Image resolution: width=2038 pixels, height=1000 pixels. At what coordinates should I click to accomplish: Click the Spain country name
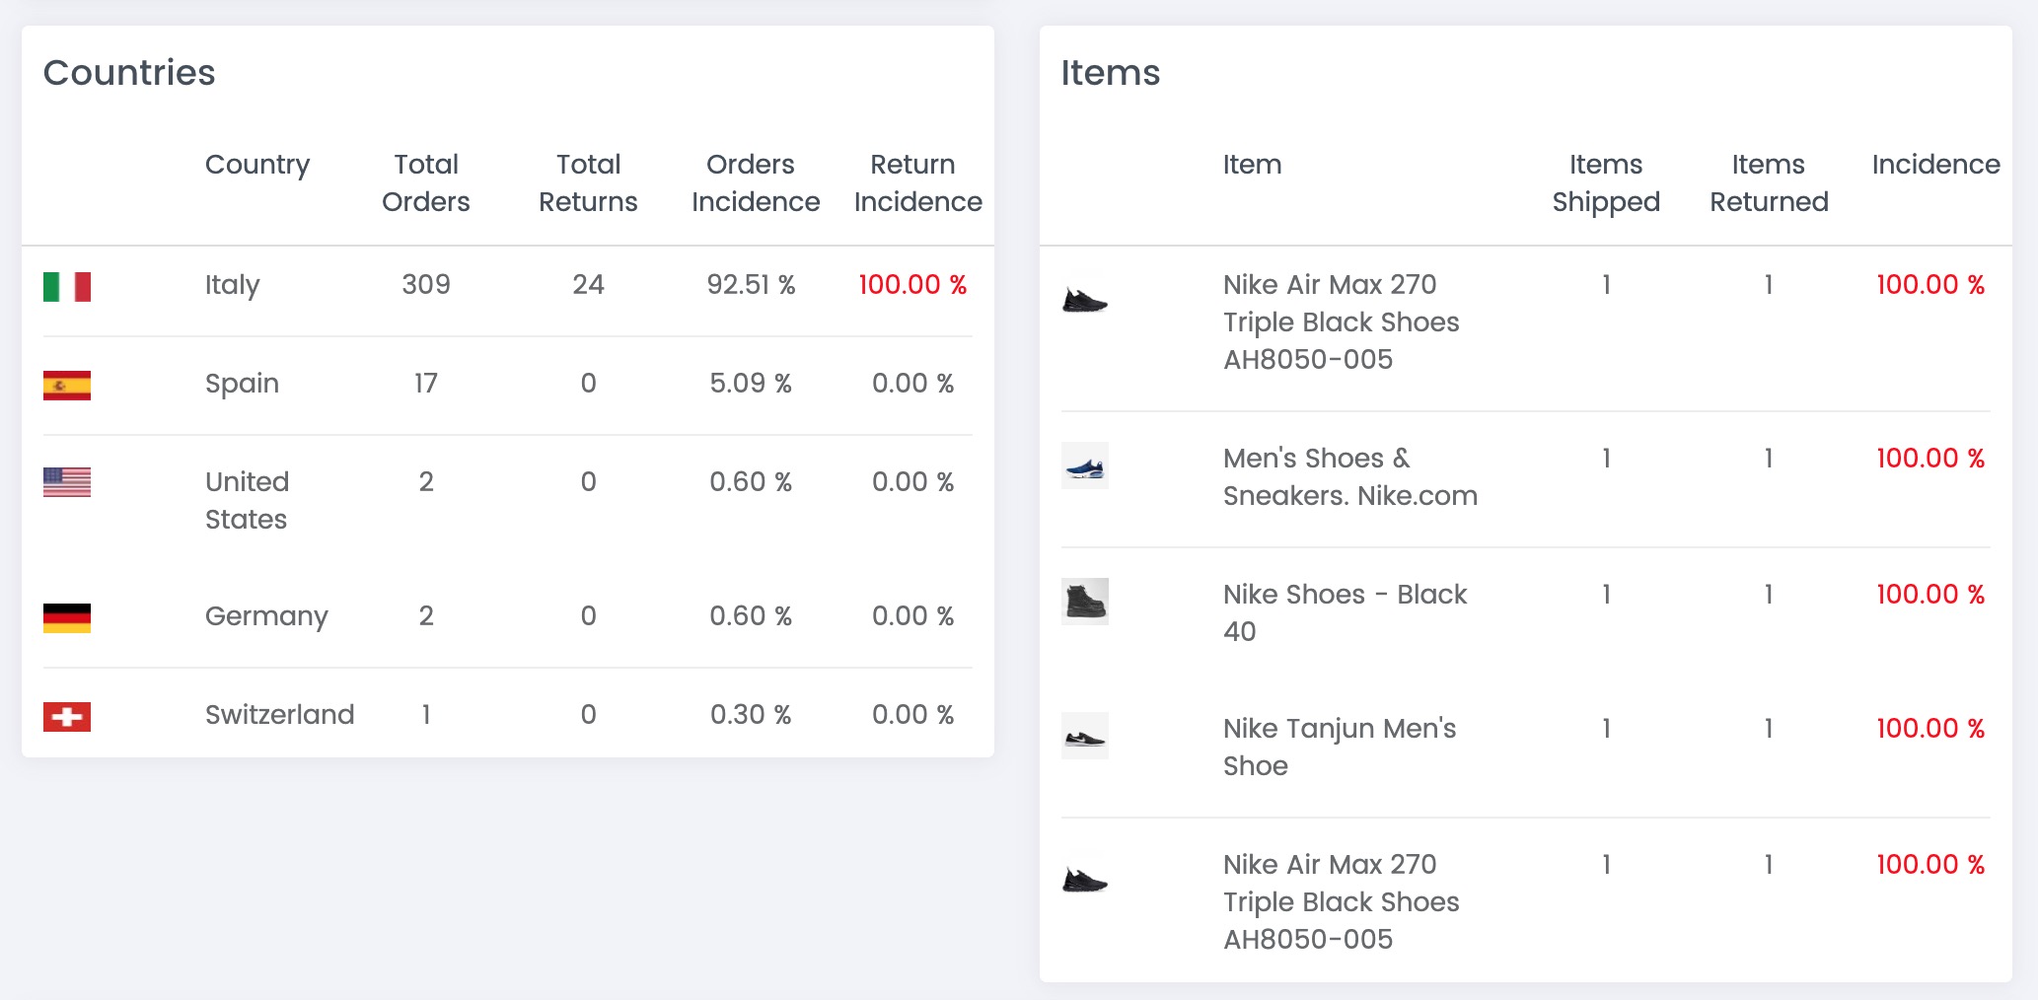point(242,384)
